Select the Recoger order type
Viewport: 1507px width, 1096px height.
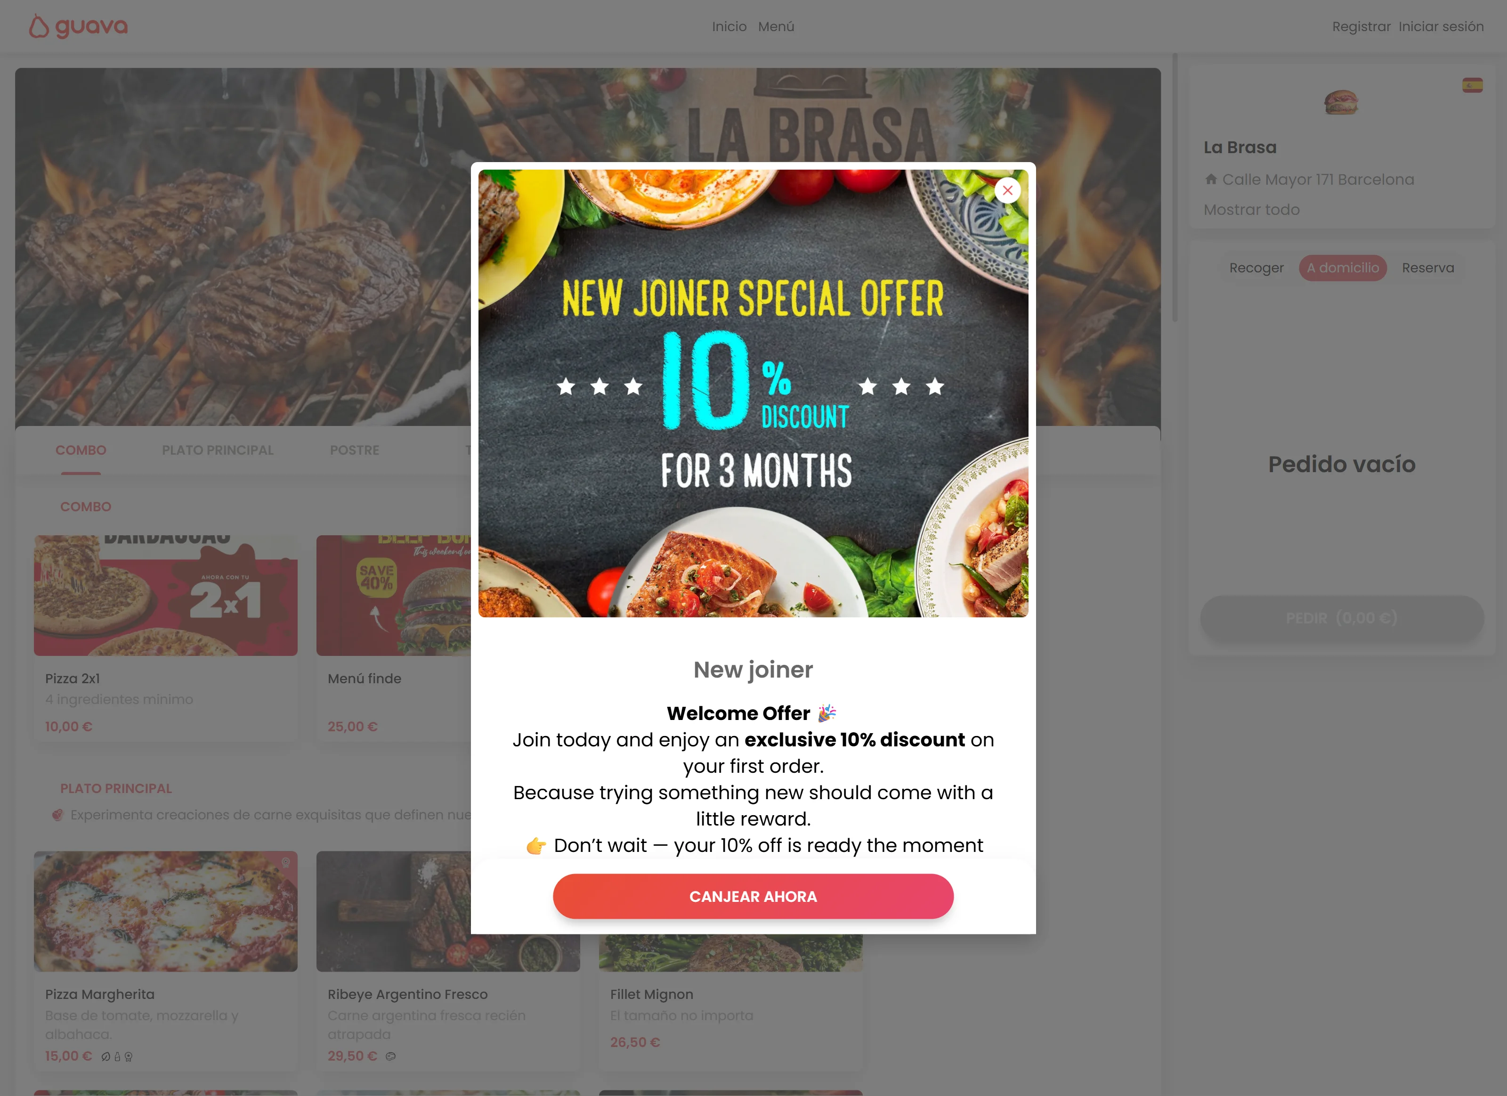tap(1256, 268)
